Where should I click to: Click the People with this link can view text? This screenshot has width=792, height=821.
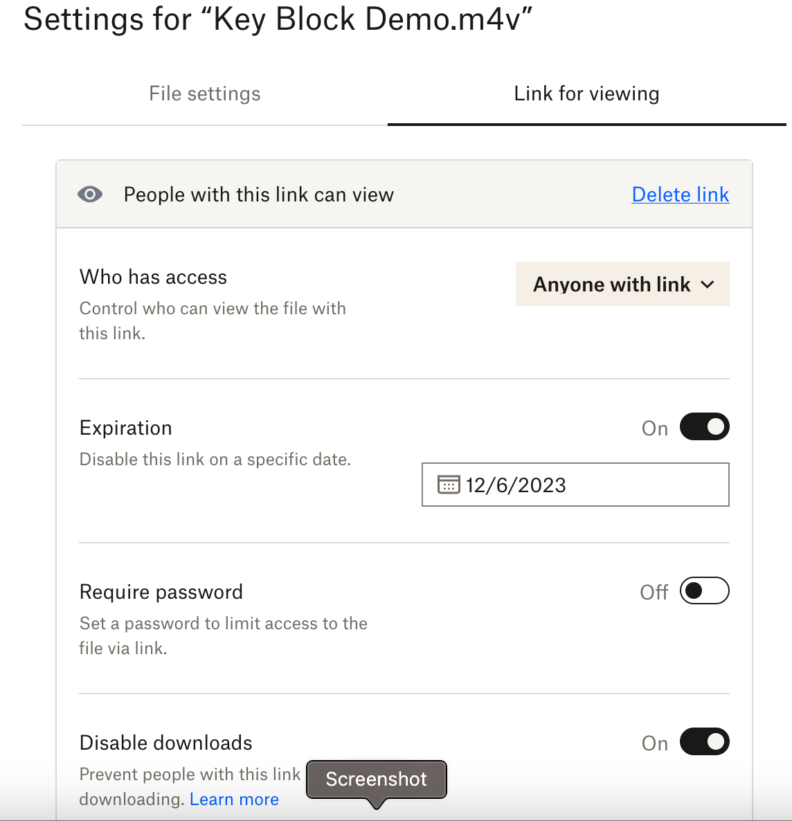[258, 195]
